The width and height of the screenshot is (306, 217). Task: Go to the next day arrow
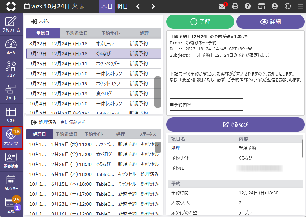point(153,6)
